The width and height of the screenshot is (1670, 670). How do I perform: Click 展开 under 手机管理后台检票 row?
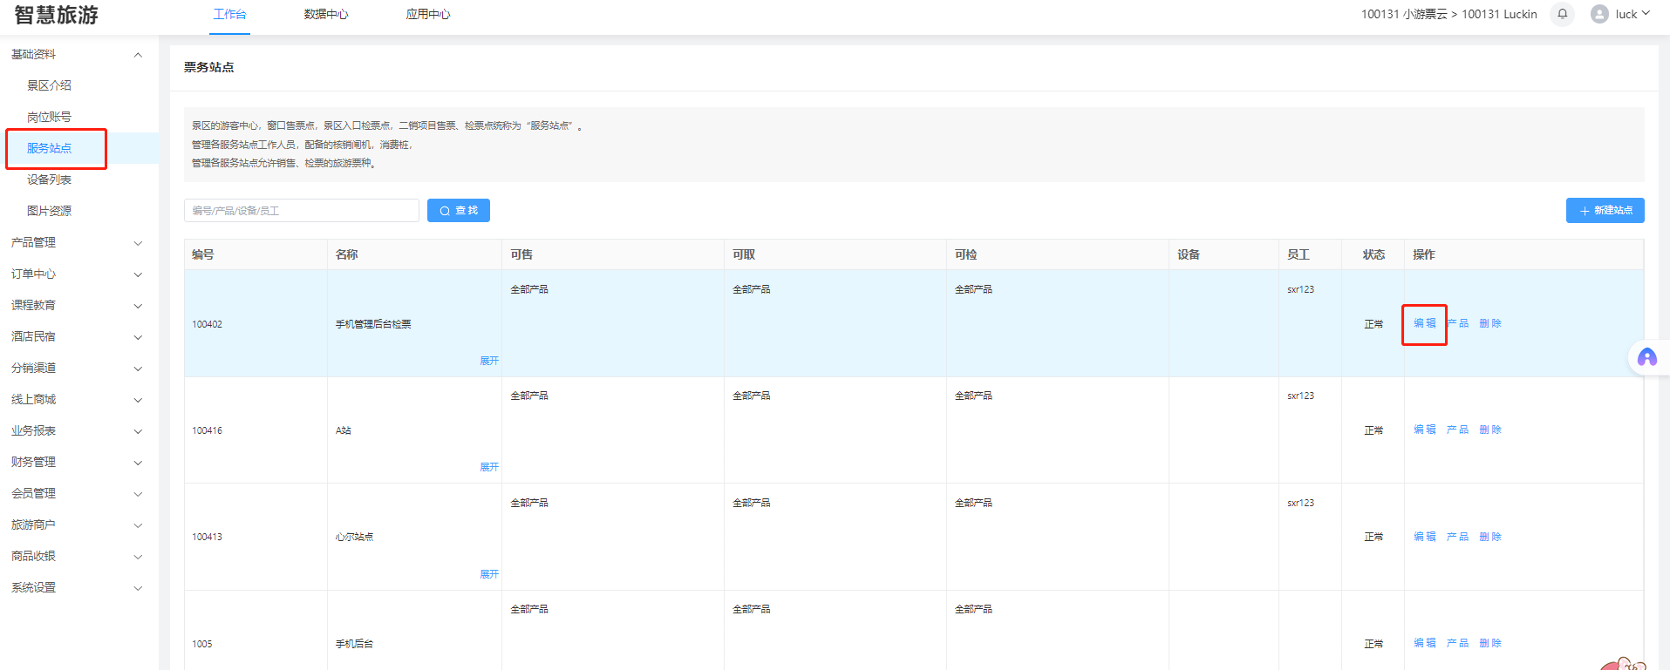tap(489, 361)
